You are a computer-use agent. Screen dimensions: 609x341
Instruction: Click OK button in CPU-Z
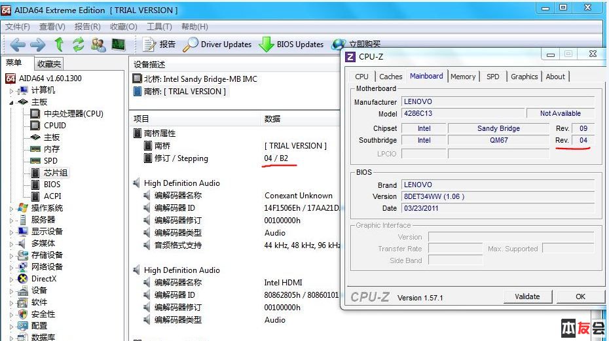[x=580, y=296]
